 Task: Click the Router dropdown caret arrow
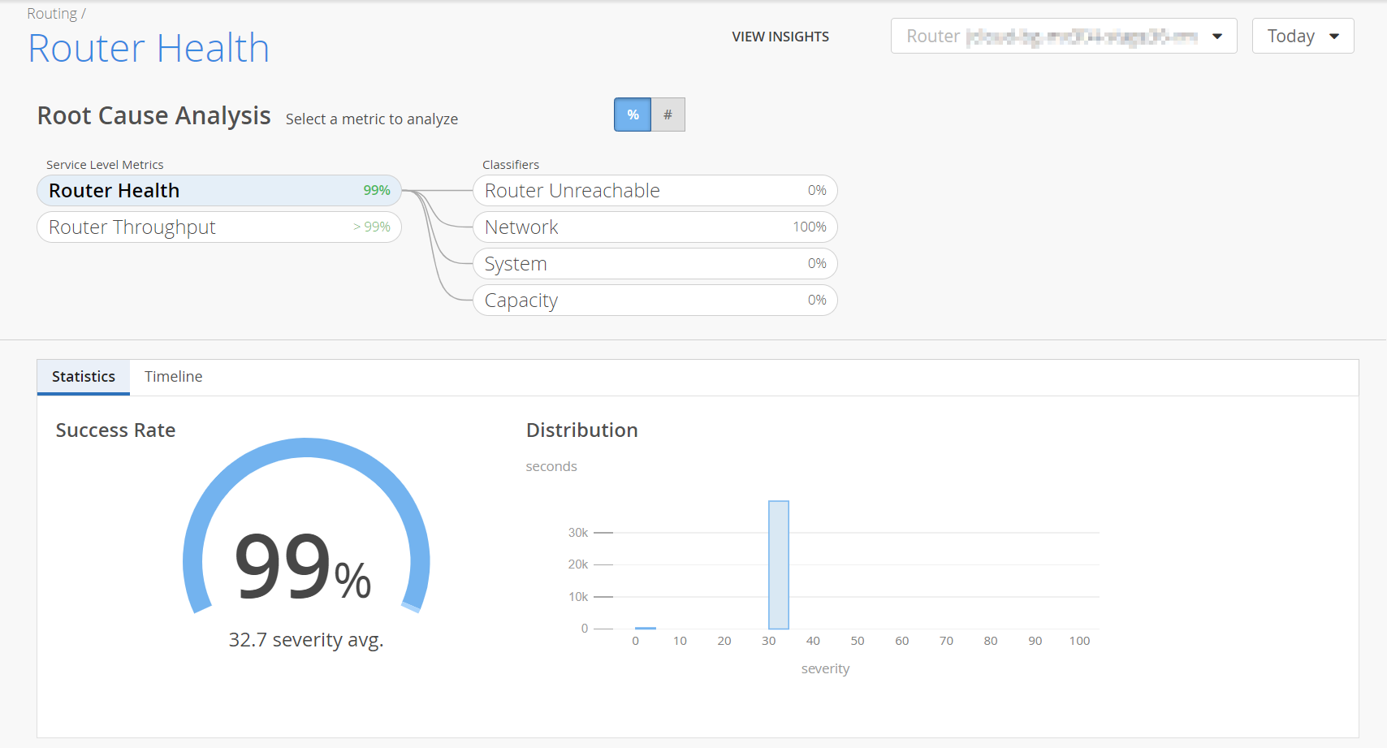click(1216, 36)
